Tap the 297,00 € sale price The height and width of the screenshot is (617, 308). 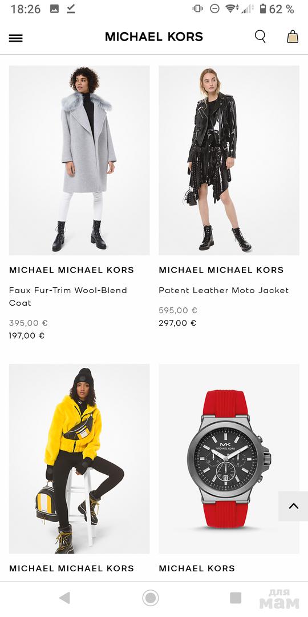[177, 323]
